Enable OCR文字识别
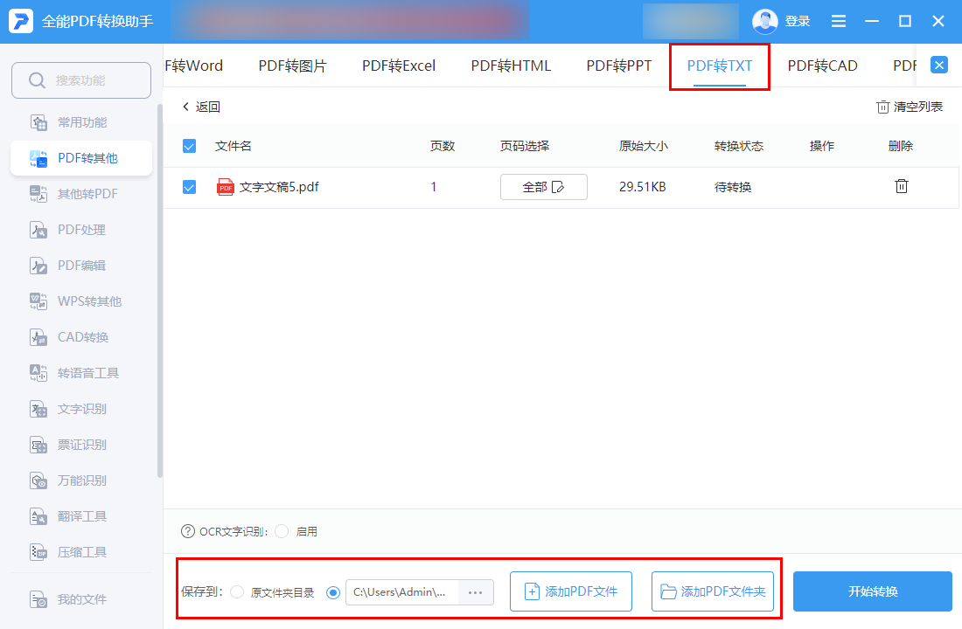Screen dimensions: 962x629 pyautogui.click(x=282, y=531)
